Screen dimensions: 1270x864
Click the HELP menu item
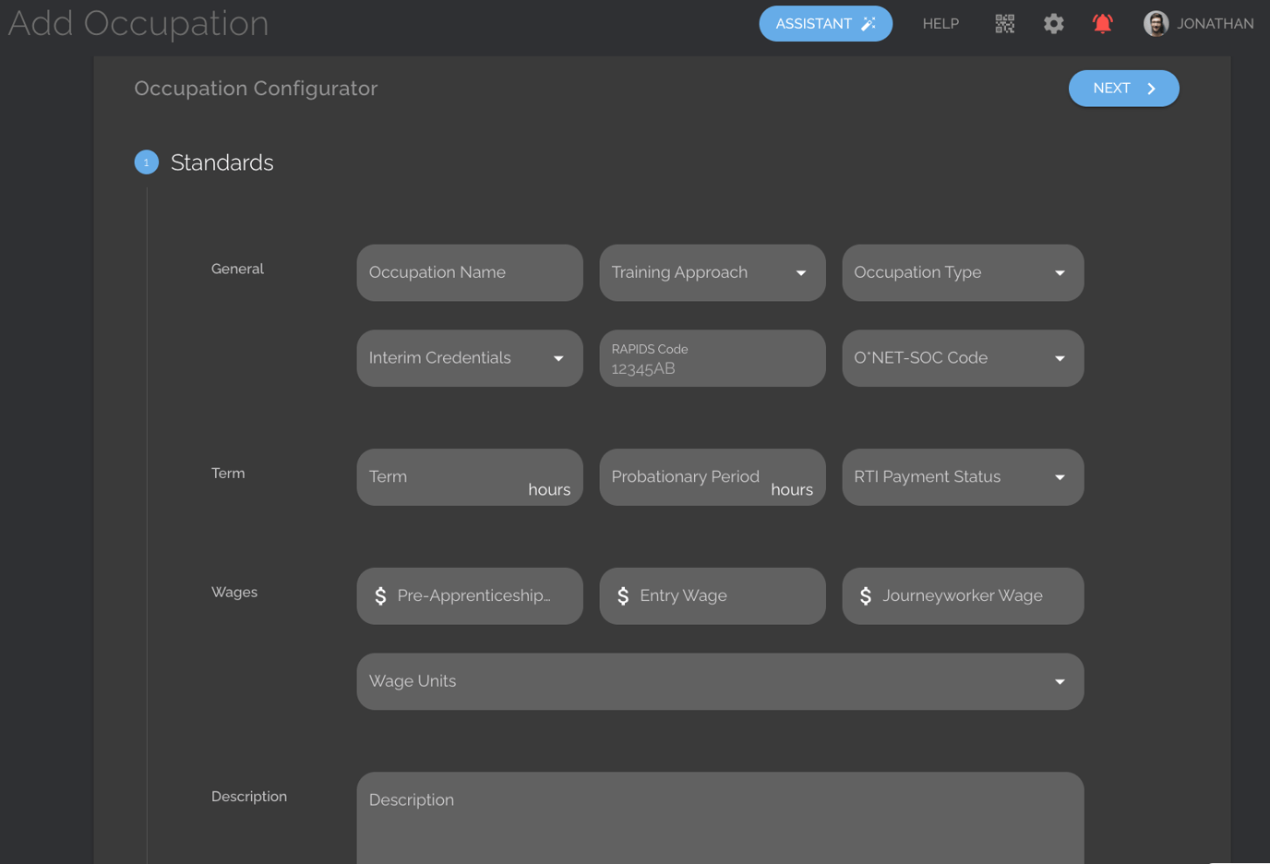tap(941, 23)
